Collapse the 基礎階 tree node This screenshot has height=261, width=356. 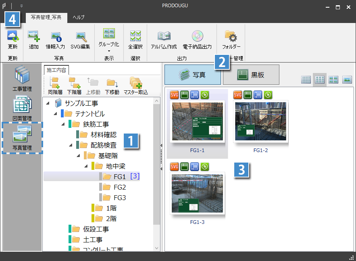coord(79,156)
